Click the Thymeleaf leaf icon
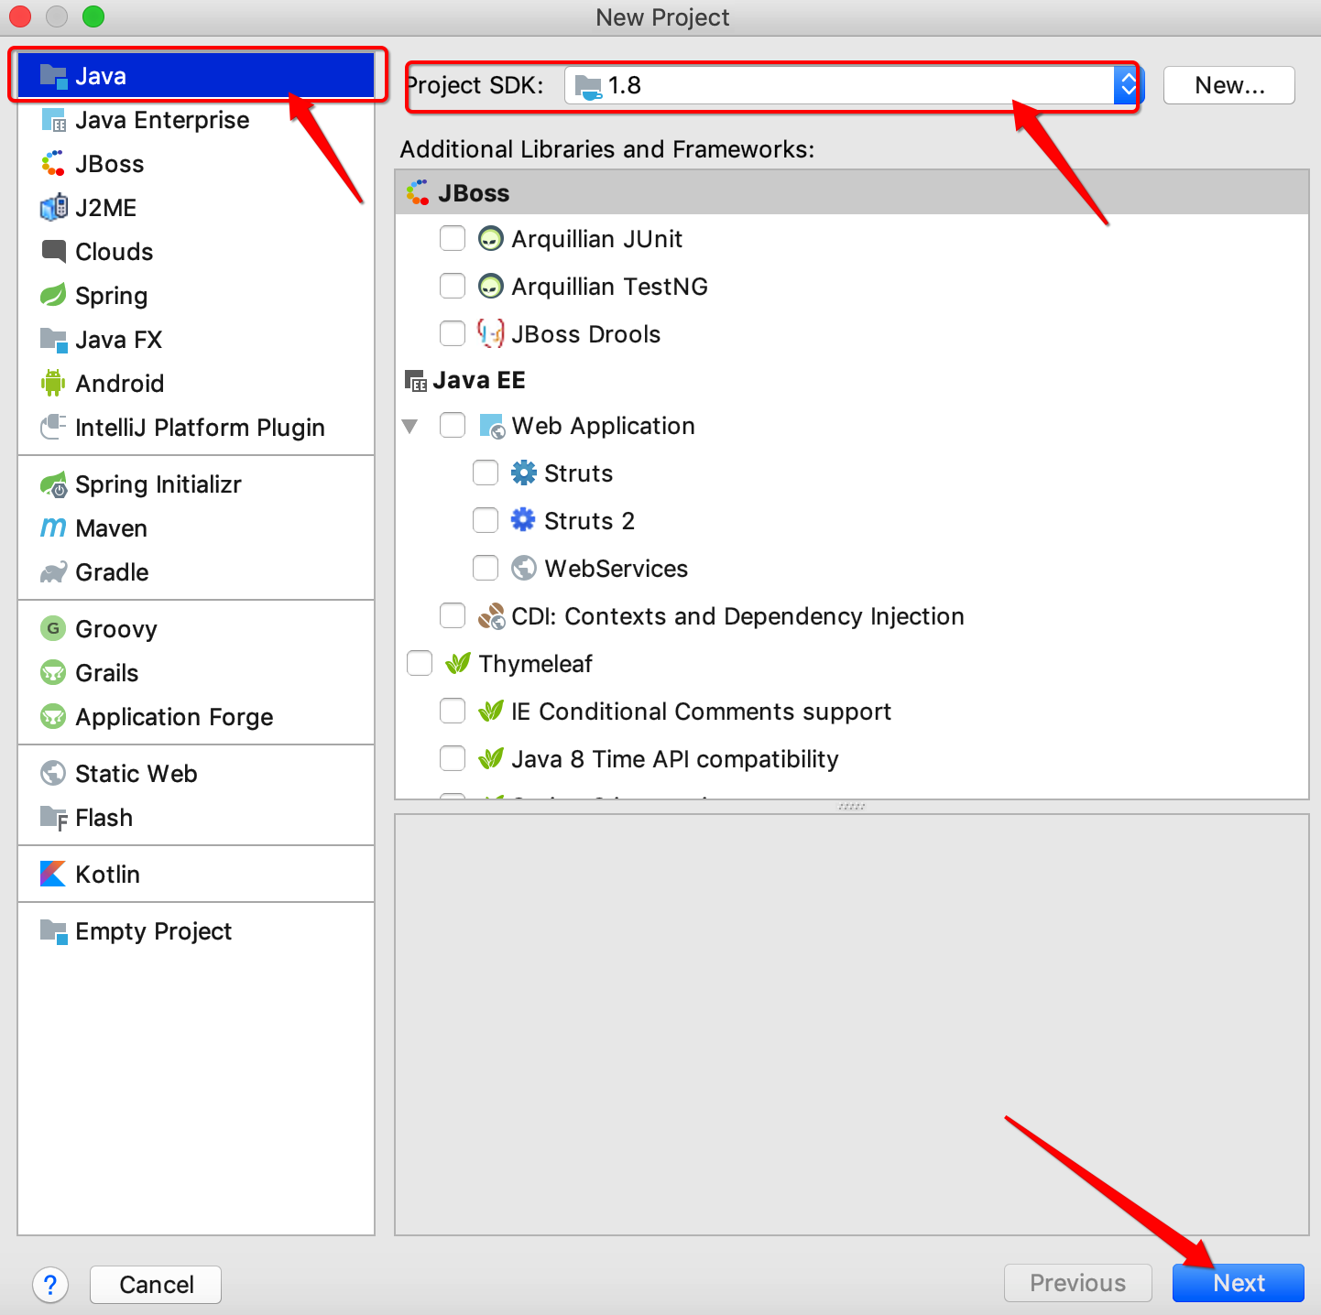The image size is (1321, 1315). click(x=458, y=663)
